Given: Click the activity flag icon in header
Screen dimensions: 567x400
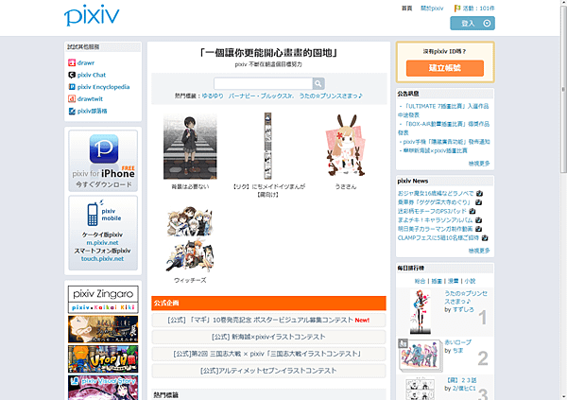Looking at the screenshot, I should pos(457,9).
